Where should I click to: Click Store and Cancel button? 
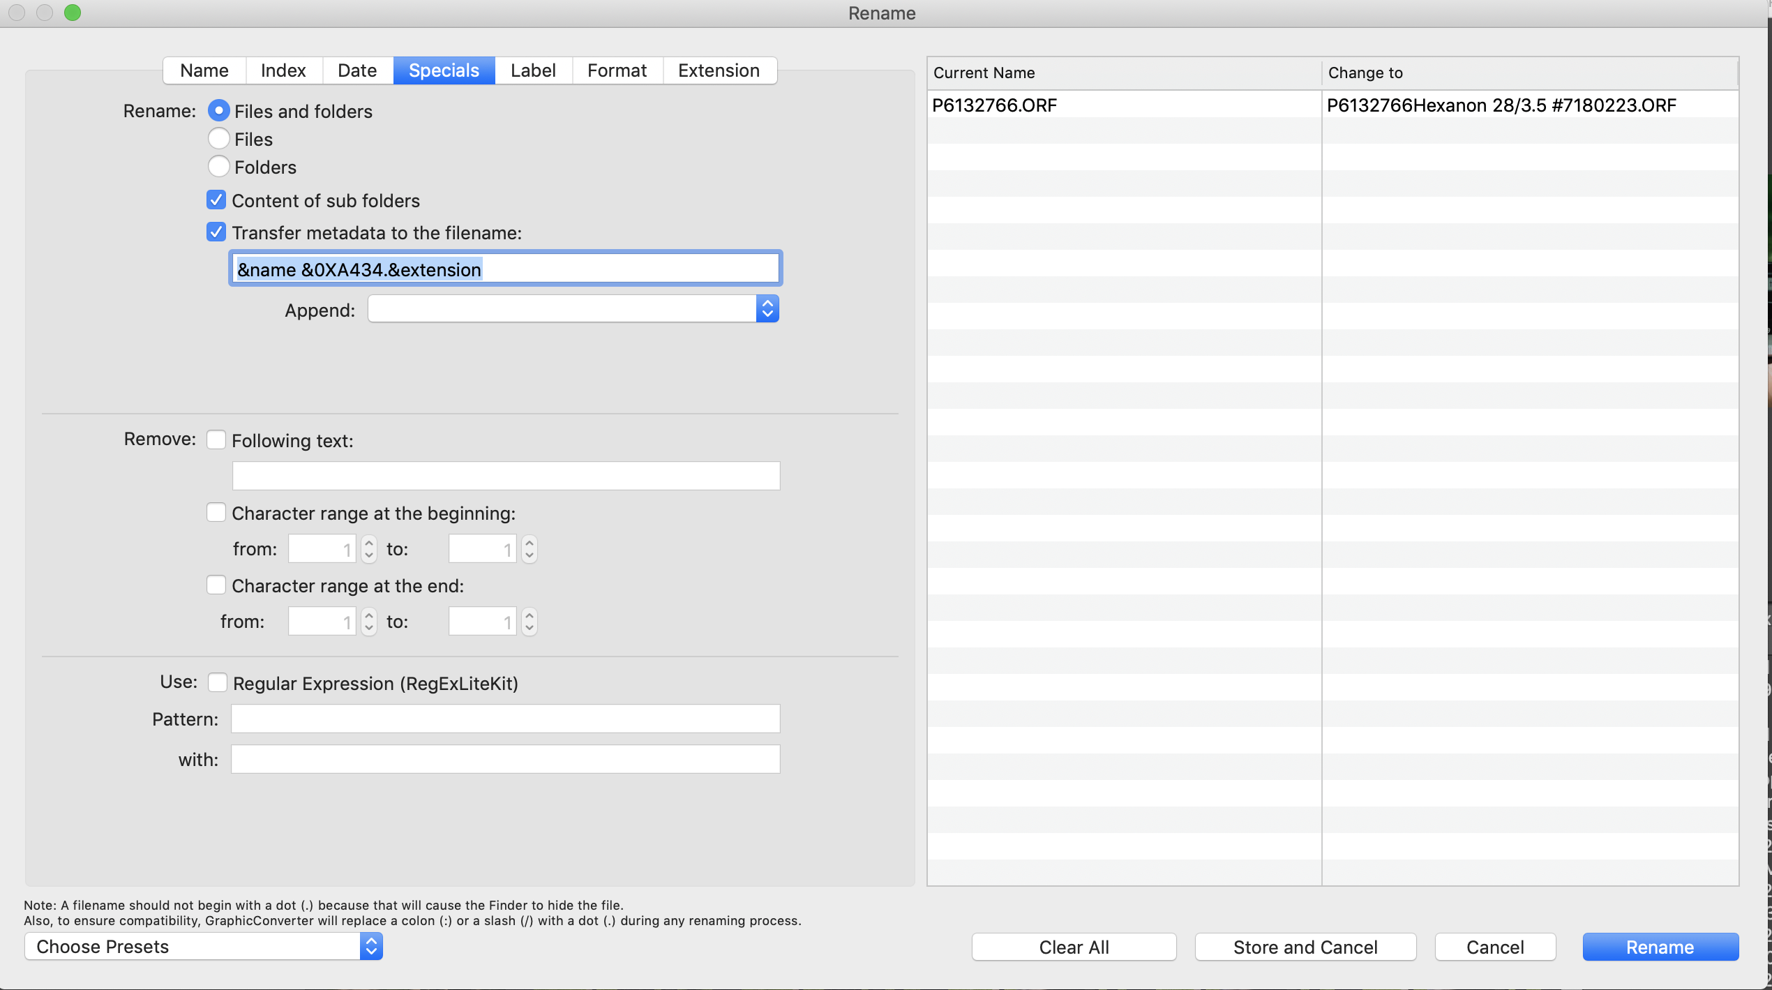1305,946
